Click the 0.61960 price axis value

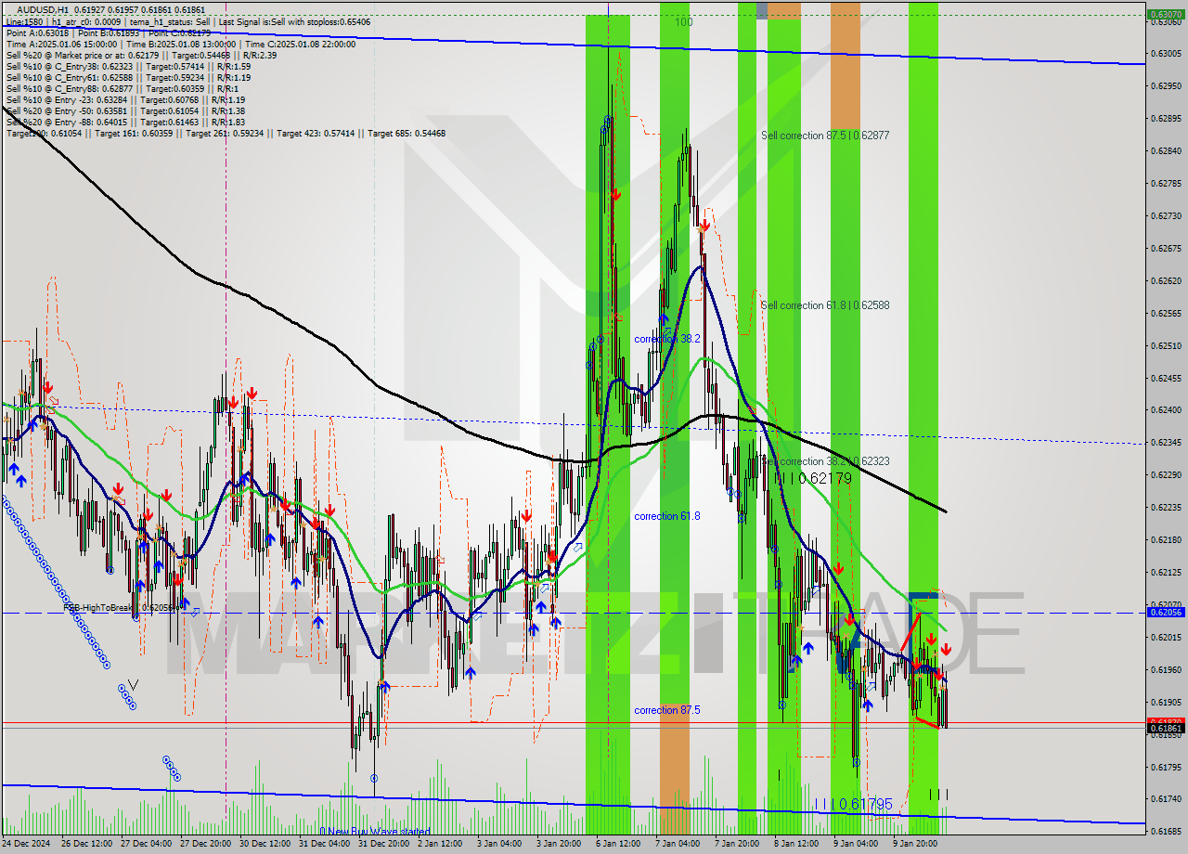tap(1164, 669)
